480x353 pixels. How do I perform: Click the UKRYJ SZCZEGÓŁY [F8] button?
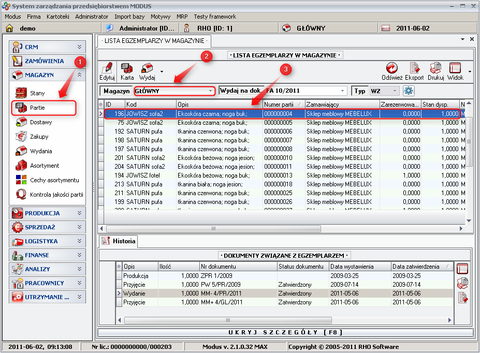(286, 332)
